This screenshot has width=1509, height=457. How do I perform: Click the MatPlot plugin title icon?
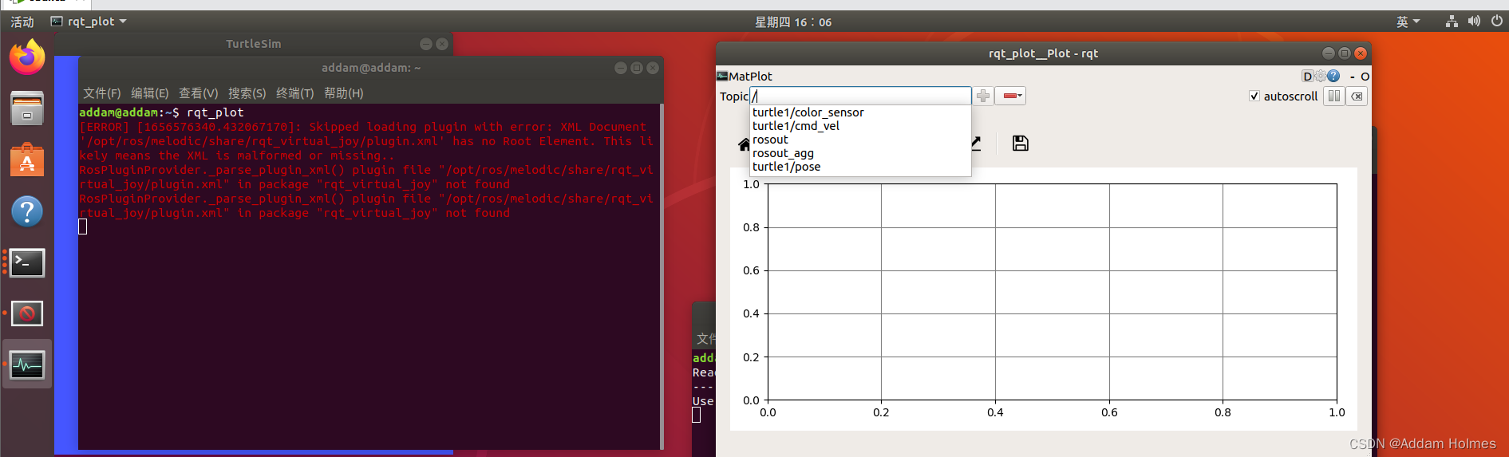tap(722, 76)
